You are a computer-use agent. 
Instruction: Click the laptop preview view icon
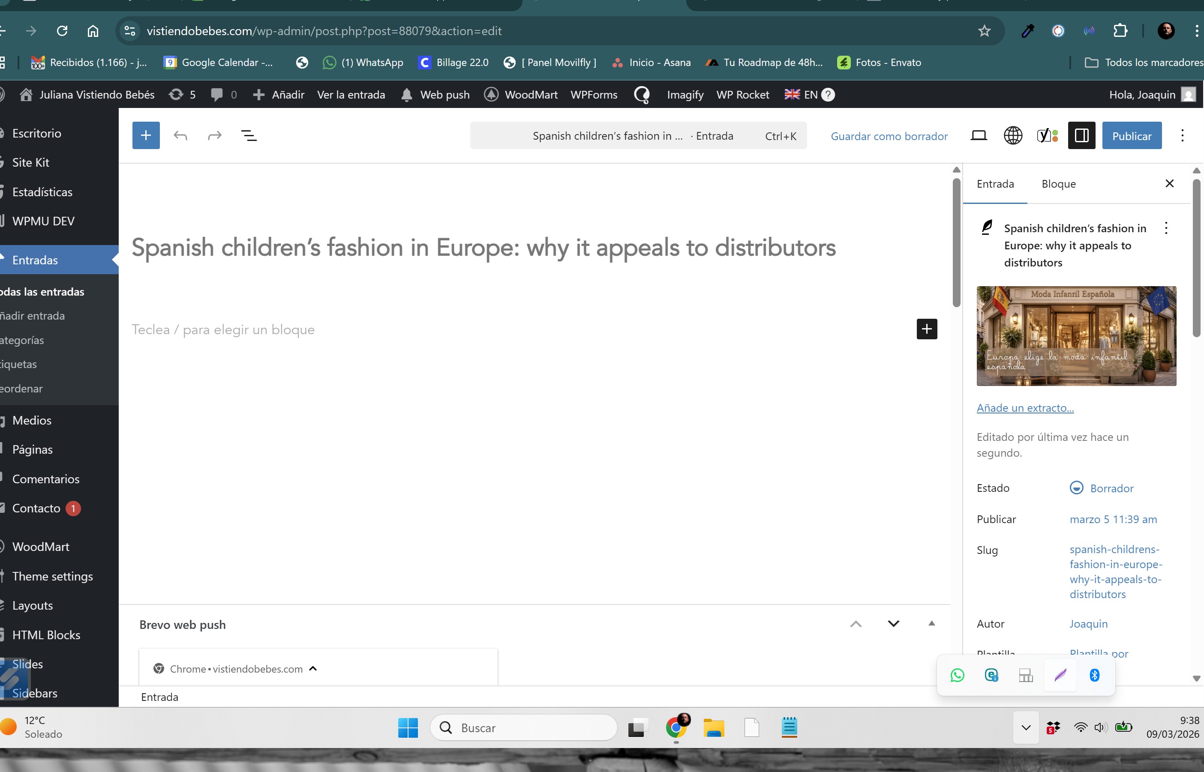tap(979, 136)
